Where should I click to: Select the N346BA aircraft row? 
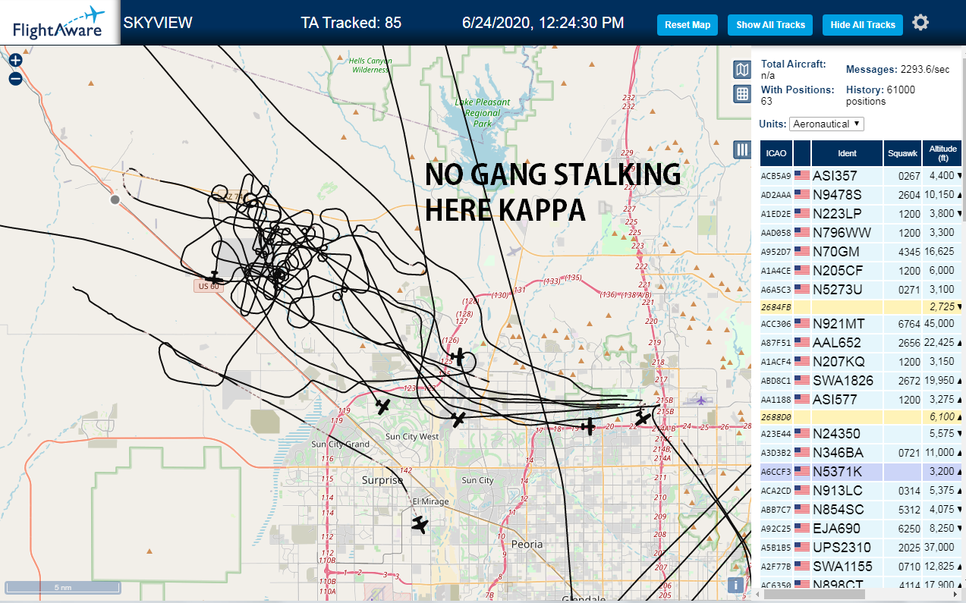click(861, 453)
